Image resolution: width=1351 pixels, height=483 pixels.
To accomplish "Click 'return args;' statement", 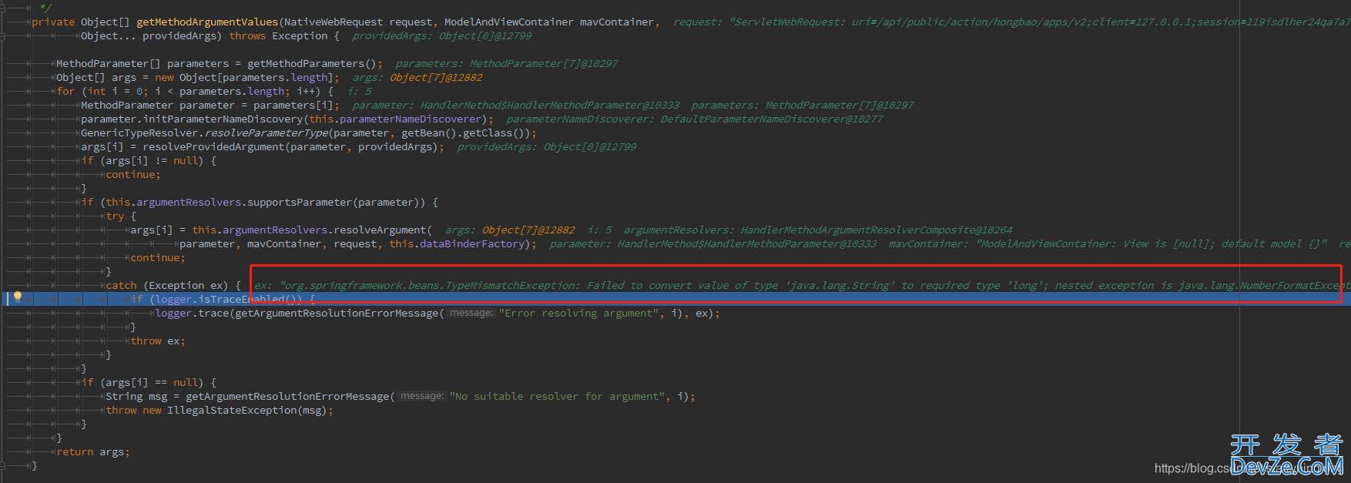I will pos(93,452).
